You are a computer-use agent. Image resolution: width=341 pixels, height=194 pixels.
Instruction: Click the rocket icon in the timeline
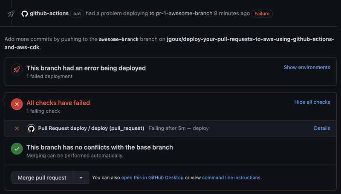click(x=12, y=14)
